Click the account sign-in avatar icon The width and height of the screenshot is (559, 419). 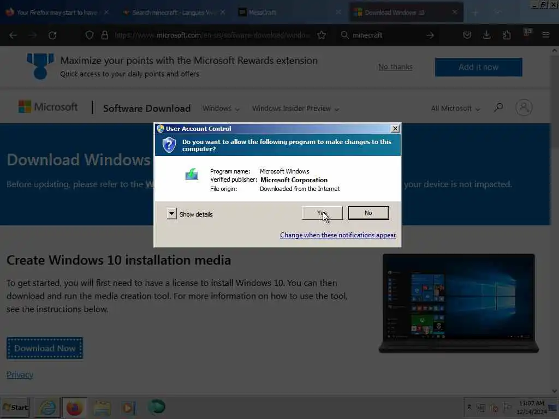524,107
